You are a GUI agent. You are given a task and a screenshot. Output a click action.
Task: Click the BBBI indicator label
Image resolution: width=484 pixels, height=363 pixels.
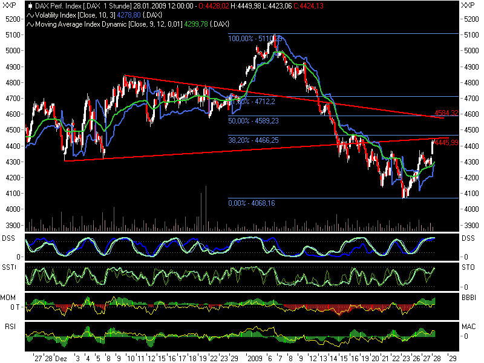[x=469, y=298]
